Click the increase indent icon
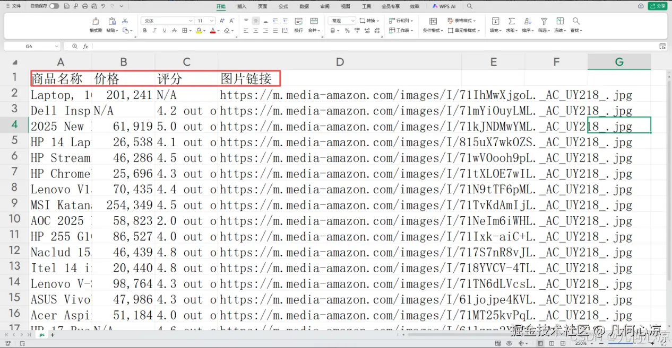Screen dimensions: 672x348 click(x=285, y=21)
